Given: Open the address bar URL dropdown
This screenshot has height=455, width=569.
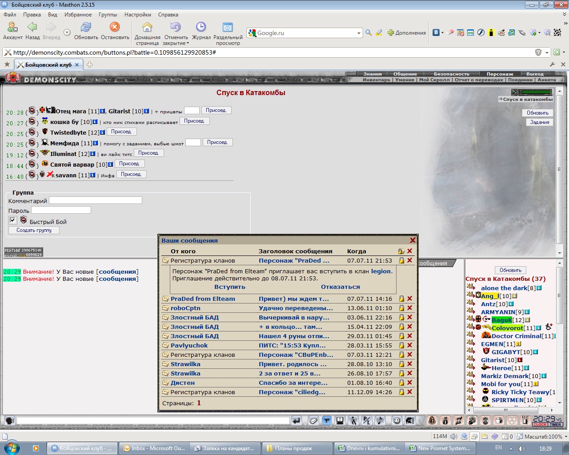Looking at the screenshot, I should point(547,52).
